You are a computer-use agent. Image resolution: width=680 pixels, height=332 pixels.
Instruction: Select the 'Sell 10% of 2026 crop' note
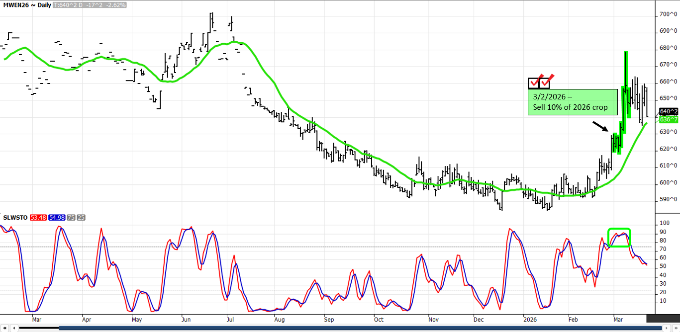point(572,102)
